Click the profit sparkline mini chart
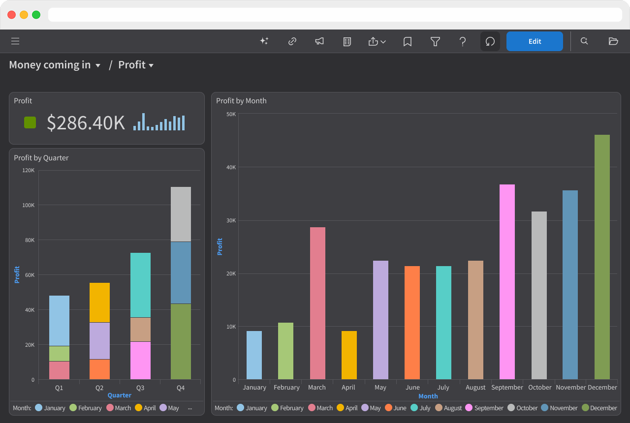 (159, 122)
